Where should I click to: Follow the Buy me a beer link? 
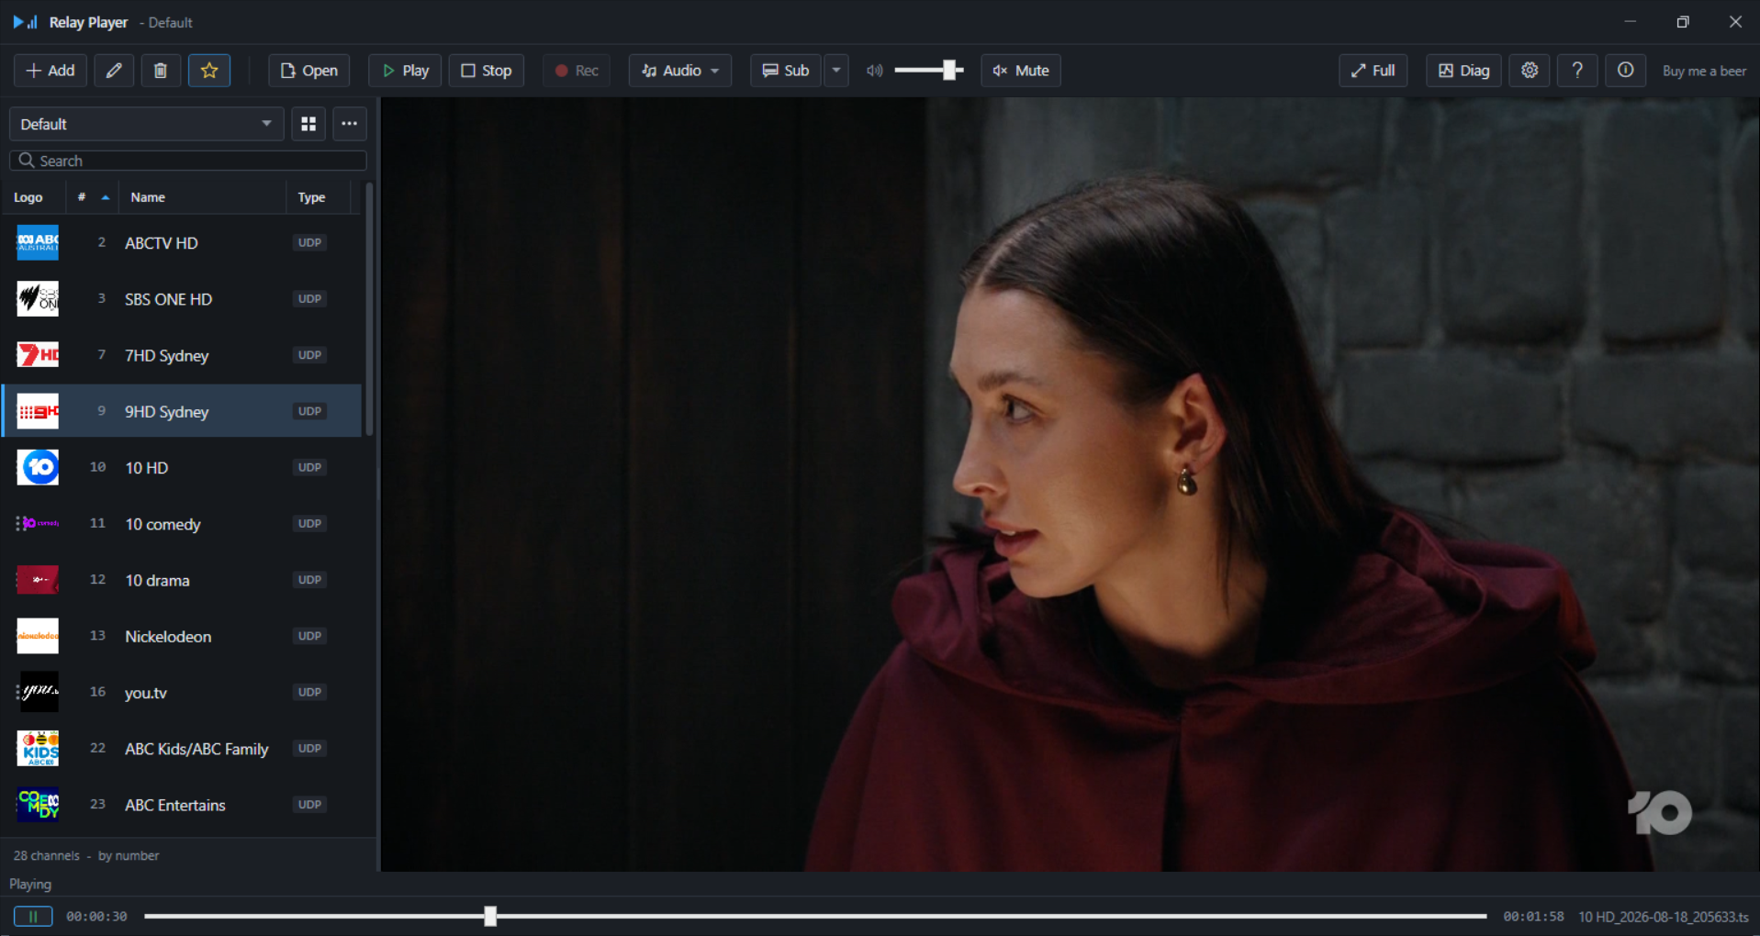click(1704, 71)
